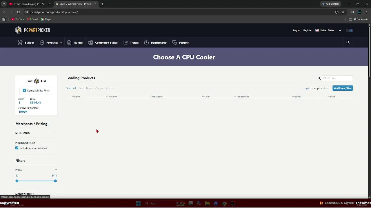Open the Gmail bookmark

pos(32,19)
